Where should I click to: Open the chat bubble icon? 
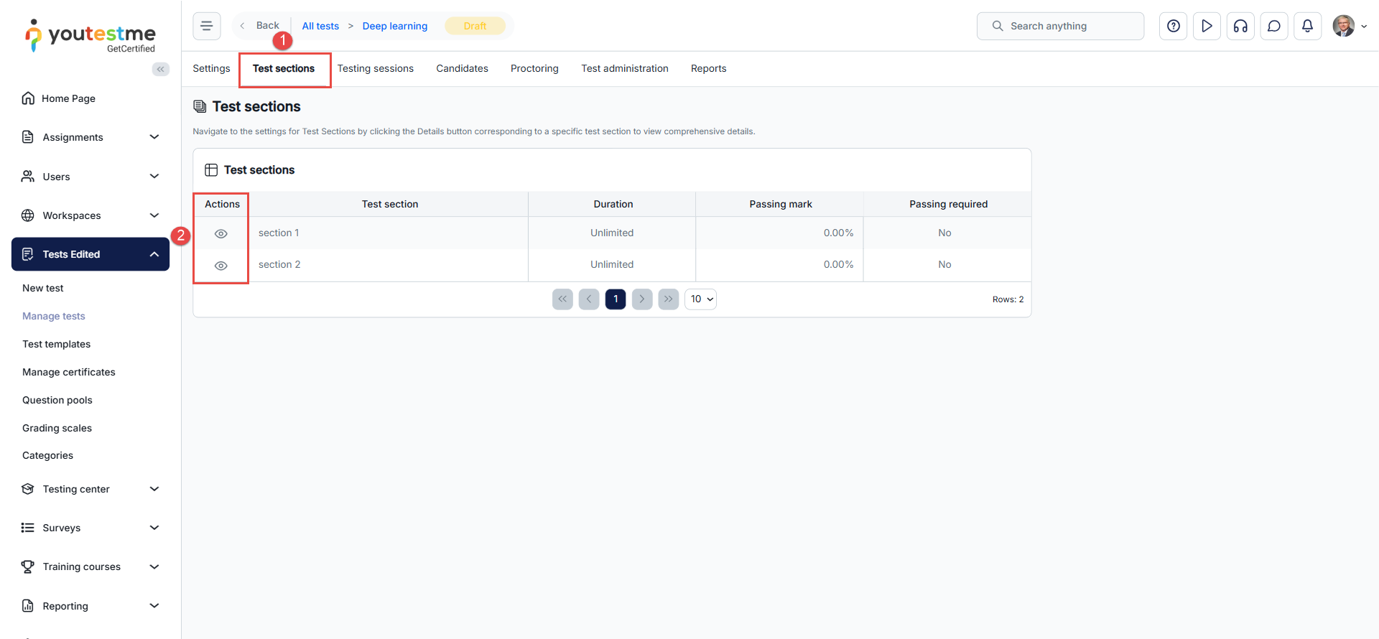click(x=1273, y=26)
